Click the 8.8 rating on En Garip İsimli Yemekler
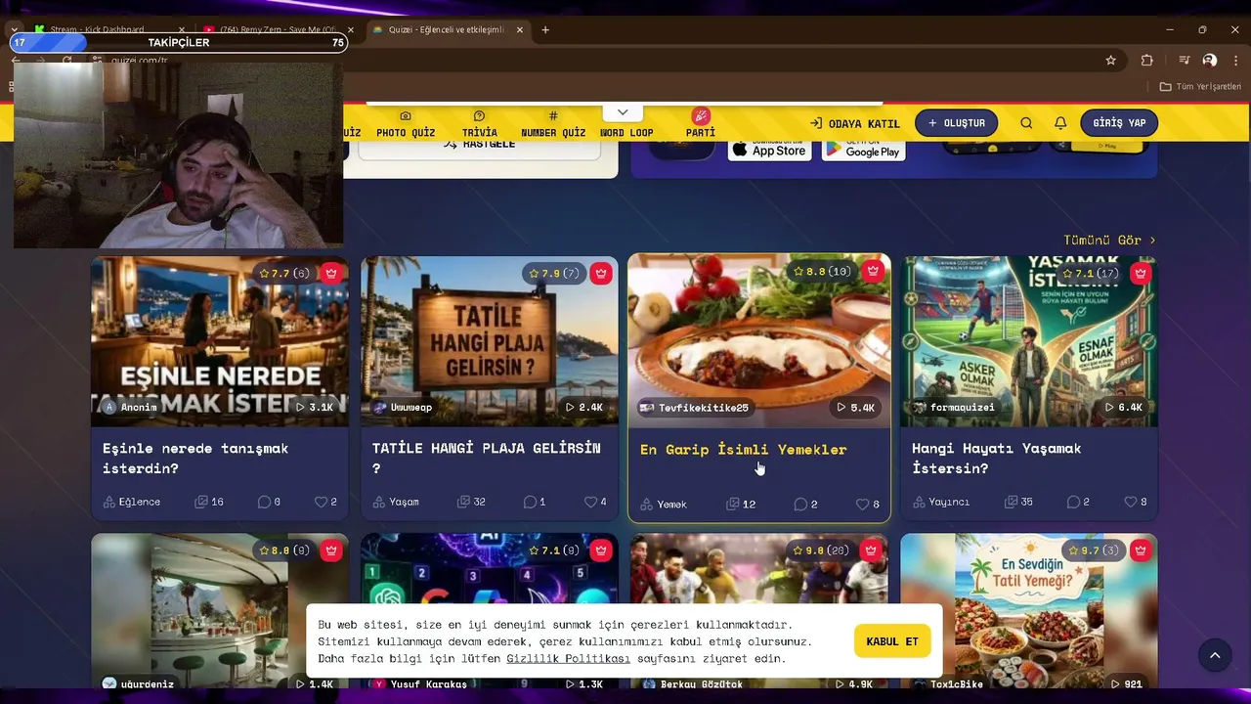 (x=822, y=272)
